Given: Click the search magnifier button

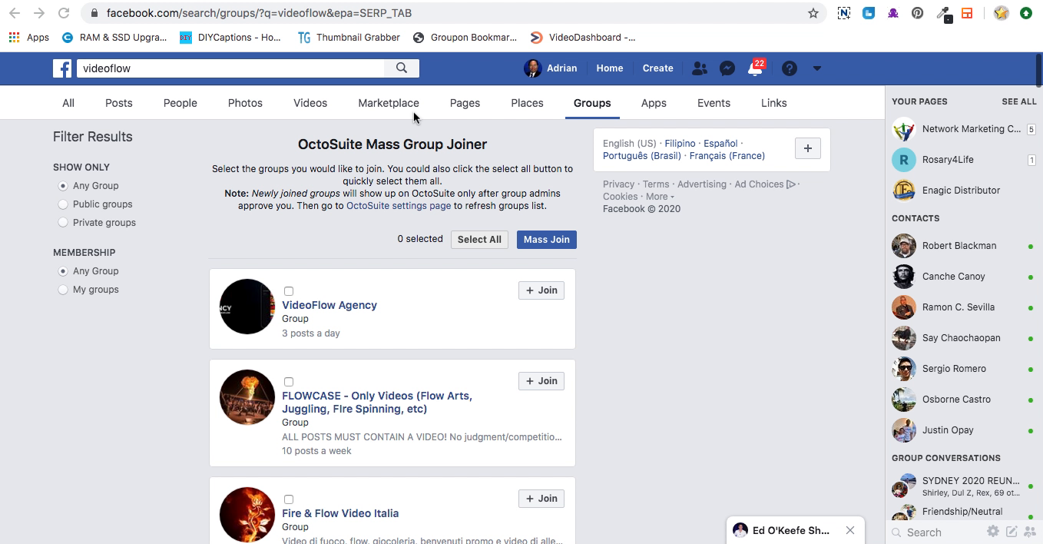Looking at the screenshot, I should coord(402,68).
